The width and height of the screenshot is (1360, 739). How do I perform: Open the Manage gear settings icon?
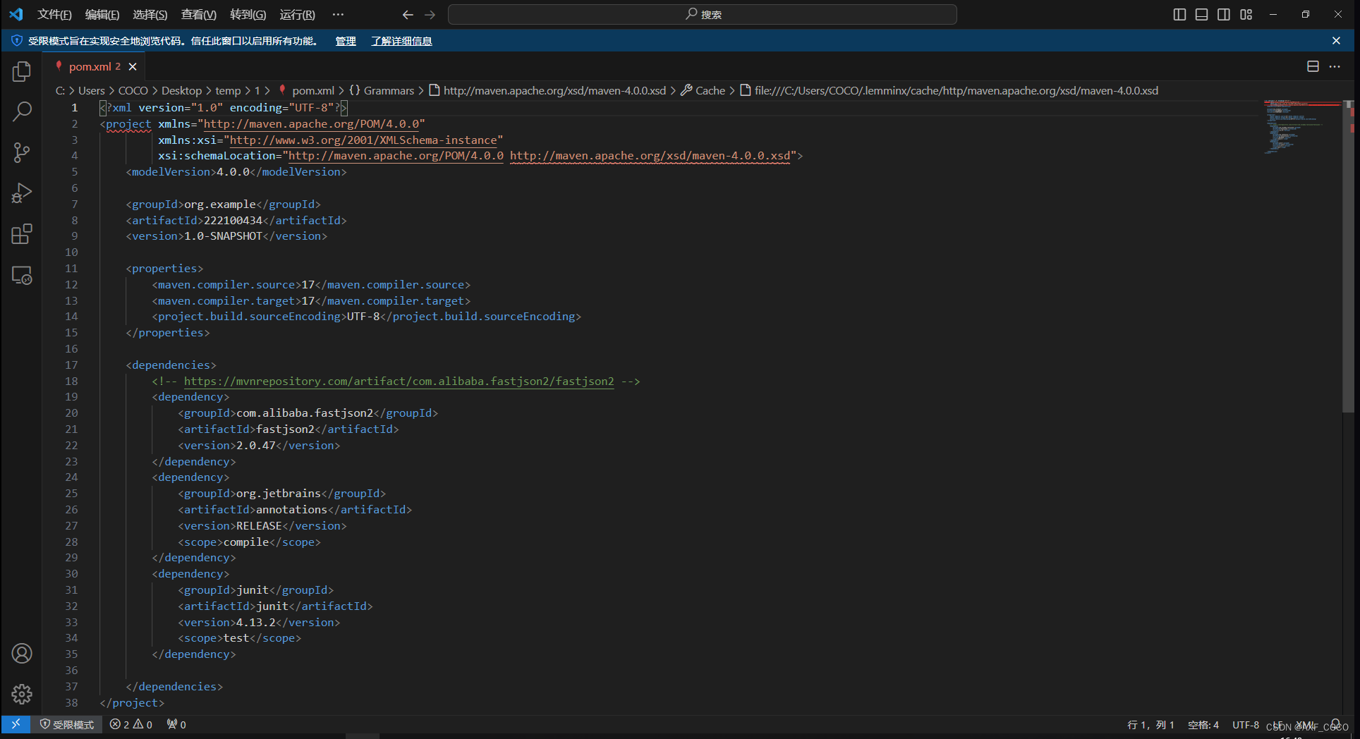[x=22, y=695]
